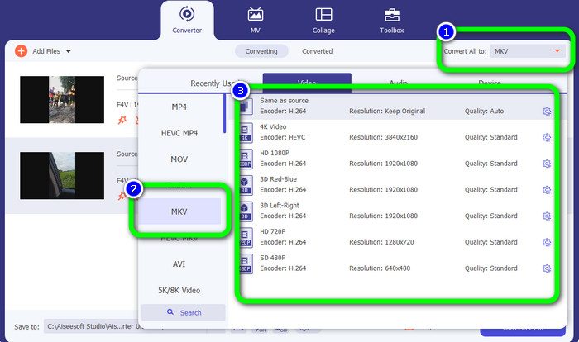579x342 pixels.
Task: Open the Collage section
Action: [323, 21]
